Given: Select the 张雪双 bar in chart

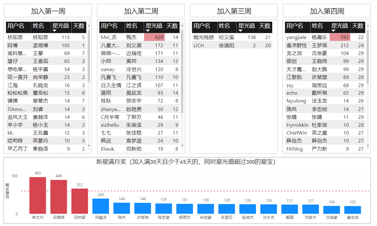Looking at the screenshot, I should (x=227, y=209).
